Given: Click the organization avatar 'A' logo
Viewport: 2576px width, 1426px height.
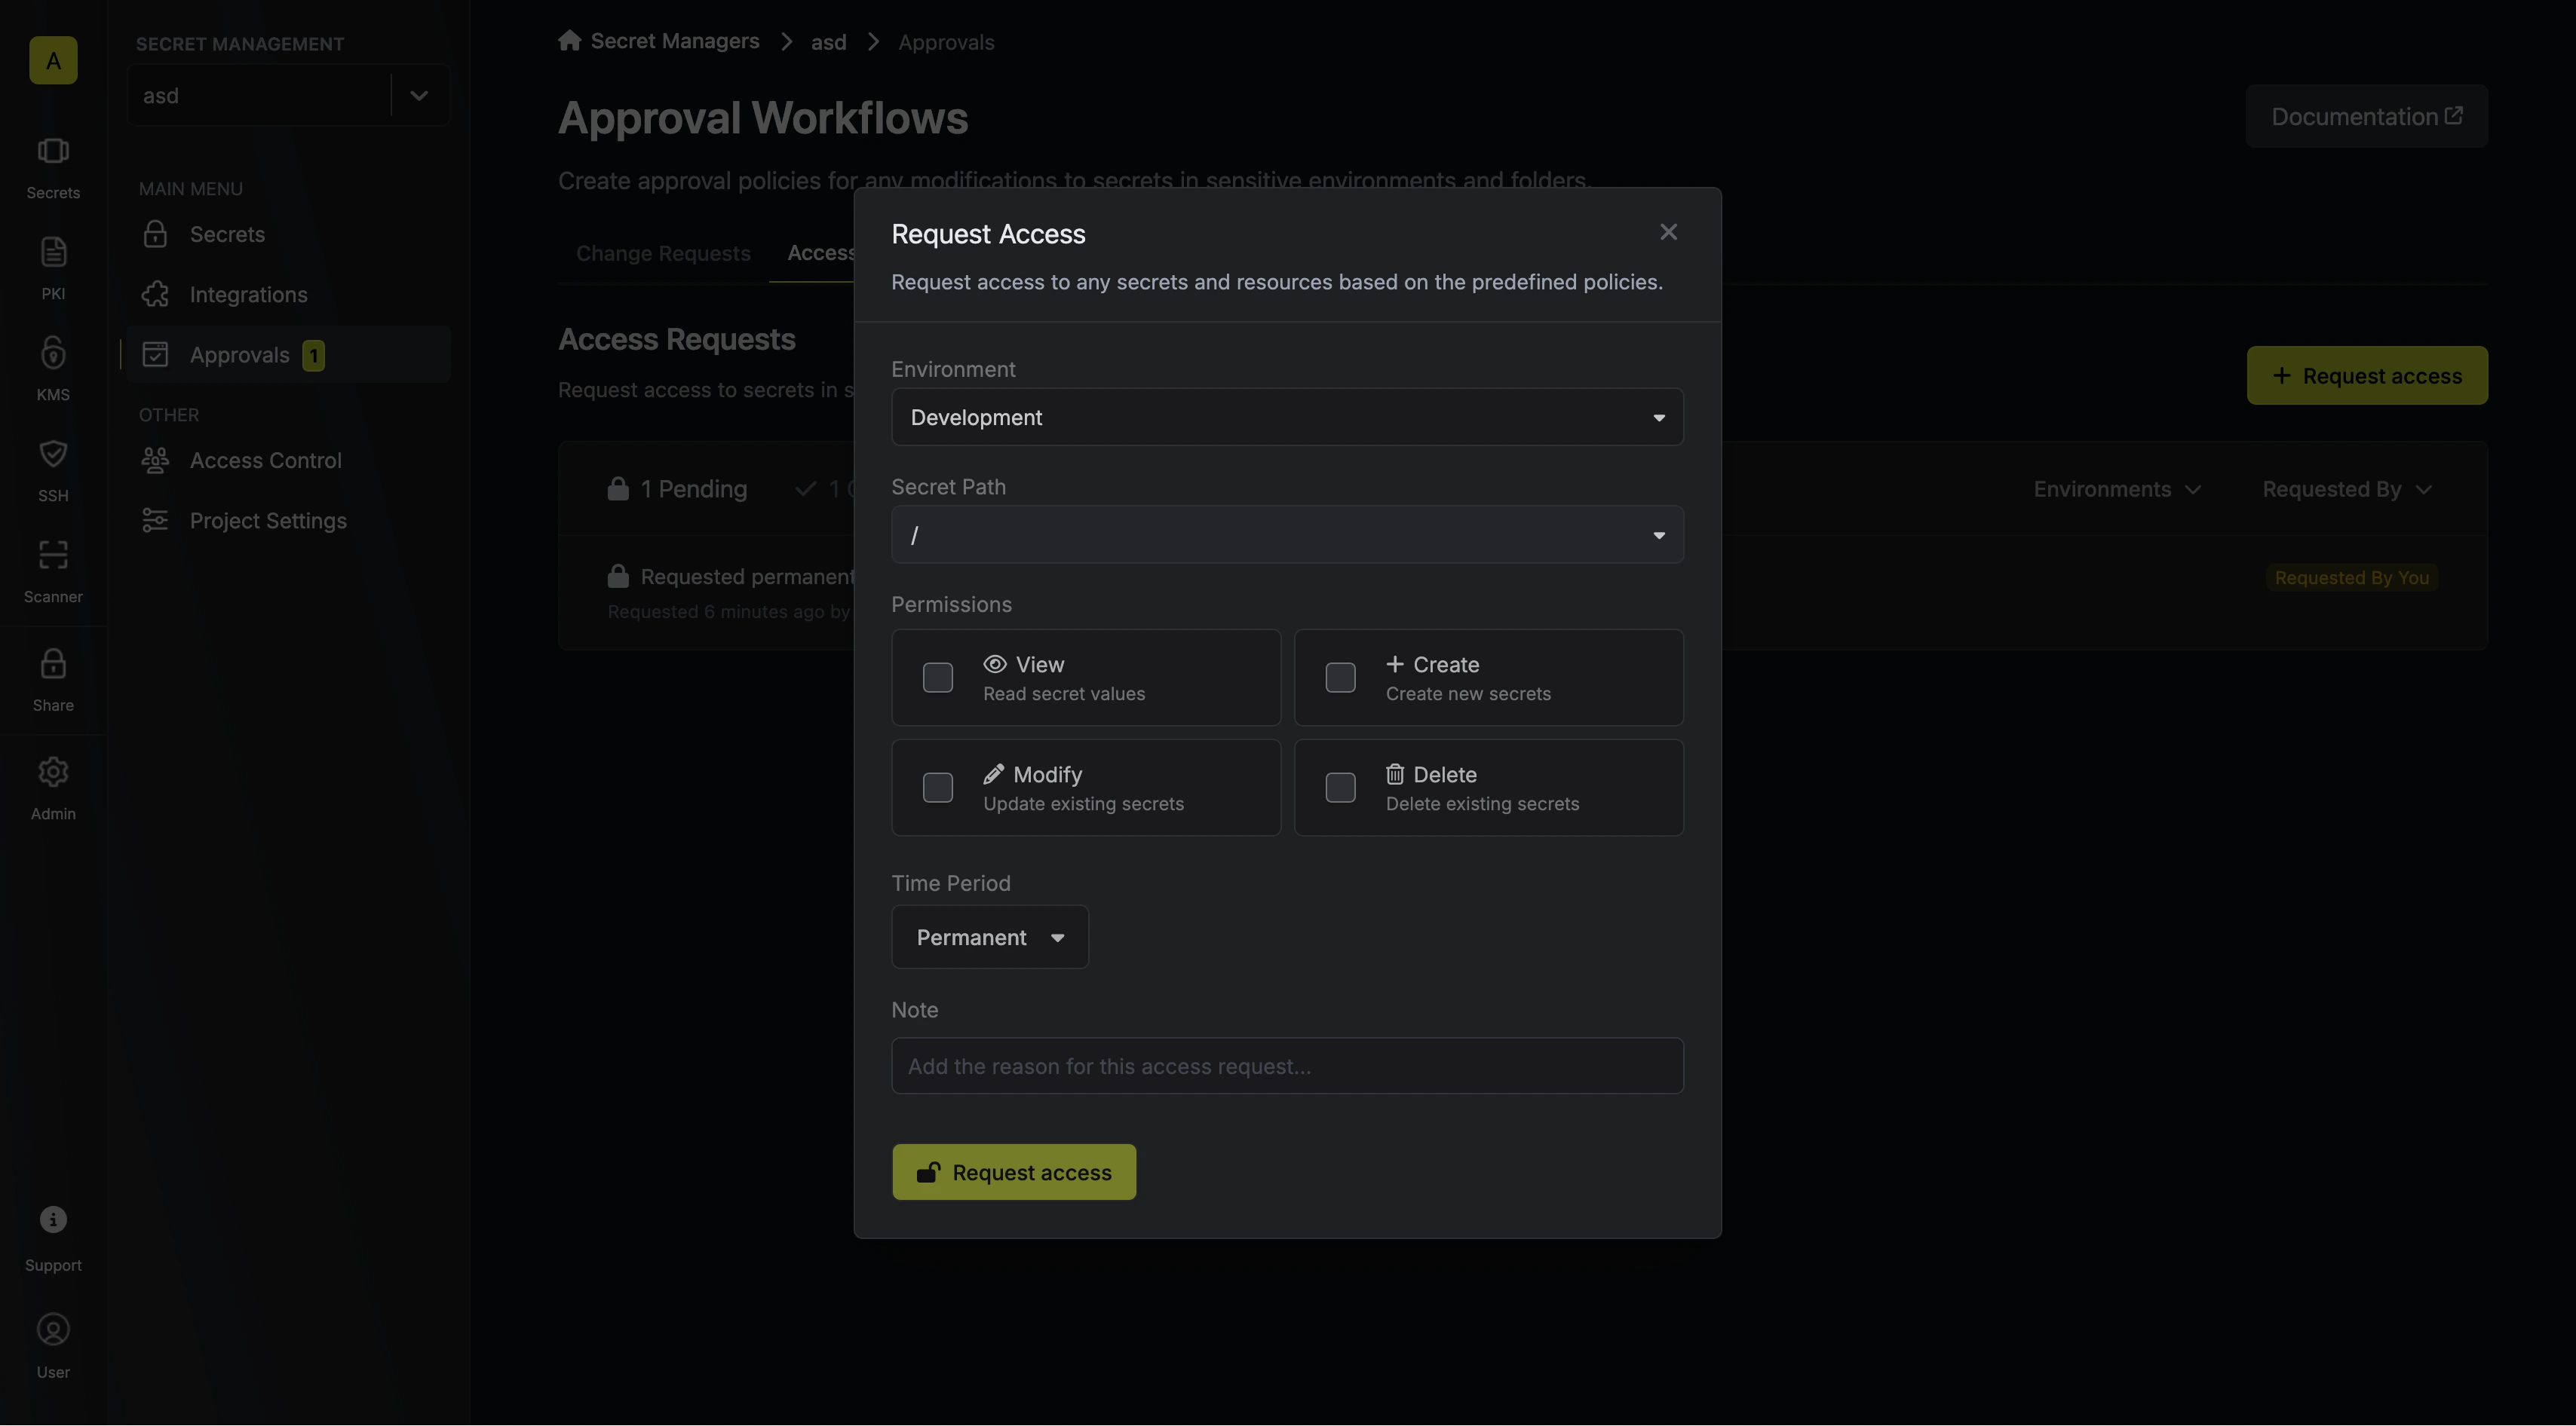Looking at the screenshot, I should (53, 60).
